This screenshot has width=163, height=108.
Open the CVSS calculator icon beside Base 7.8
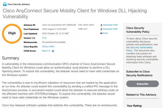click(x=53, y=51)
